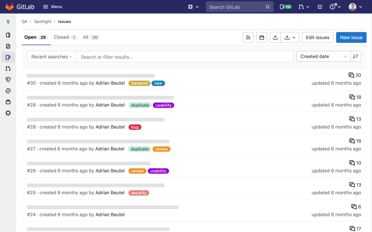
Task: Subscribe to the RSS feed icon
Action: pos(248,37)
